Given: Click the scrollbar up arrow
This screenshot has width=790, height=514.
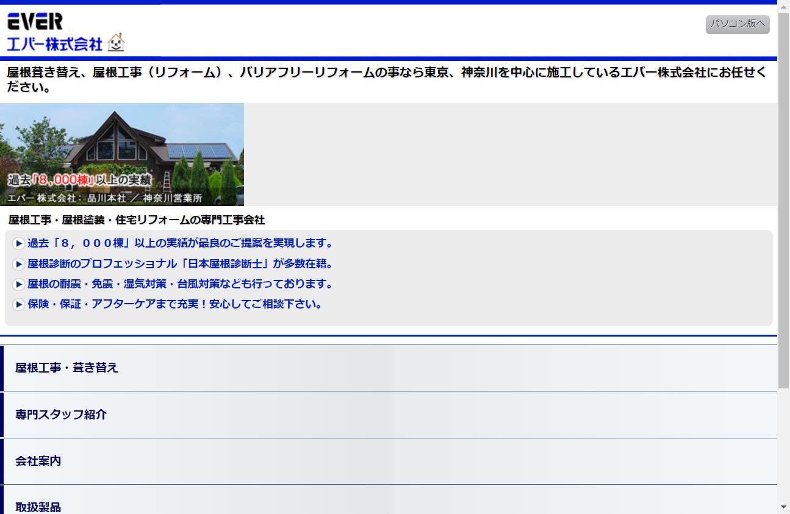Looking at the screenshot, I should click(783, 6).
